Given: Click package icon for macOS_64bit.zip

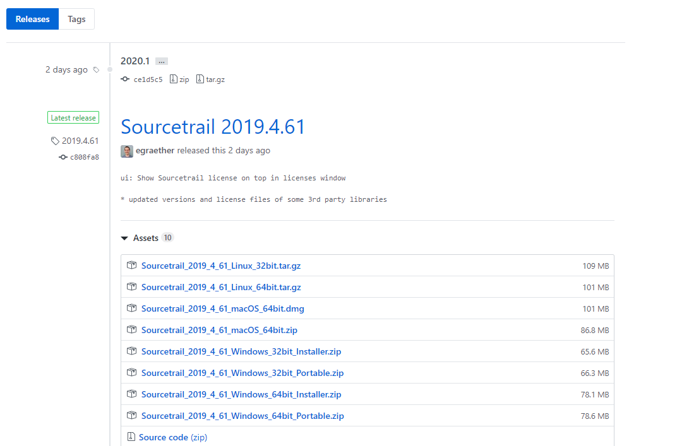Looking at the screenshot, I should tap(132, 330).
